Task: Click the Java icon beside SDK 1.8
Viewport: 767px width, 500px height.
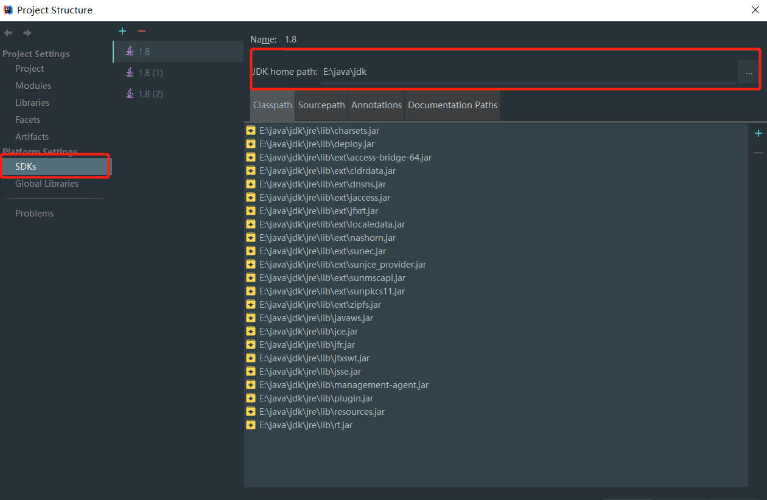Action: pos(130,51)
